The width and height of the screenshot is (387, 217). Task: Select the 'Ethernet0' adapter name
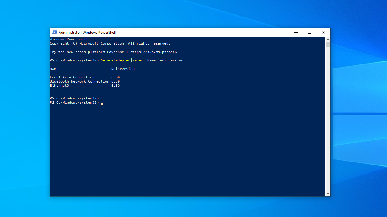tap(59, 86)
